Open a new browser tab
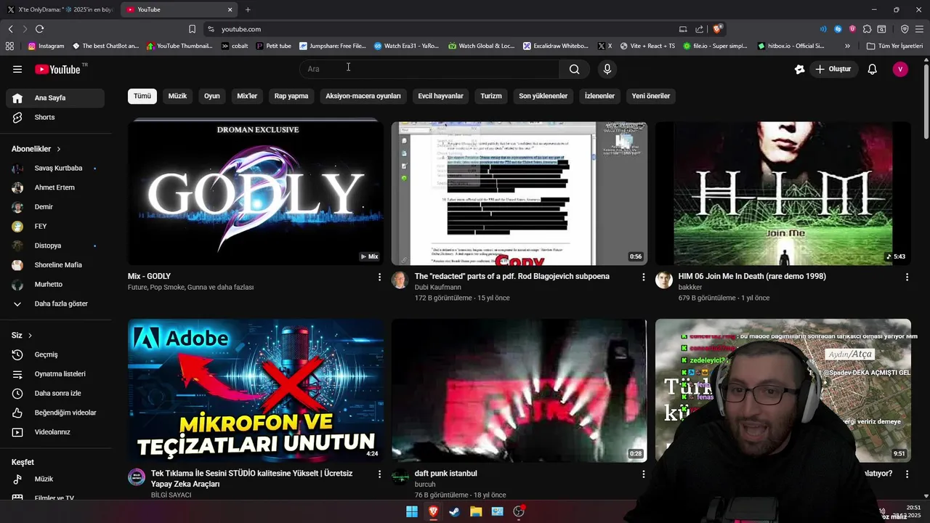Image resolution: width=930 pixels, height=523 pixels. pyautogui.click(x=248, y=9)
